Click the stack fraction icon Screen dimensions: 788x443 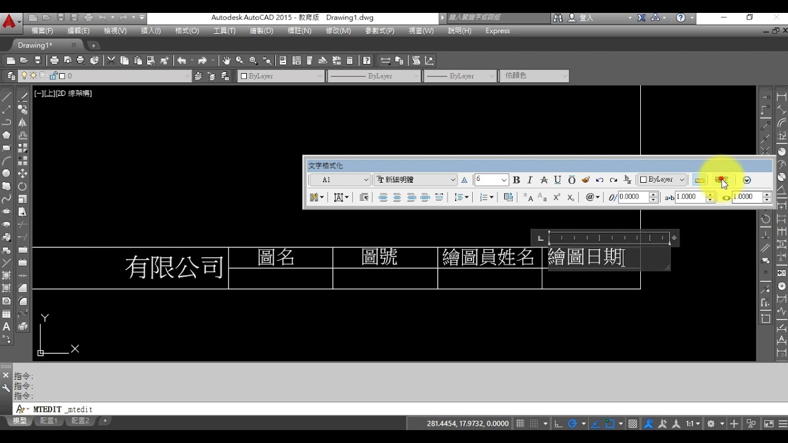[x=627, y=180]
